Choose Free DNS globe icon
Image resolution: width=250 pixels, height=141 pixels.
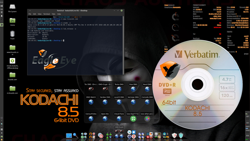tap(133, 89)
